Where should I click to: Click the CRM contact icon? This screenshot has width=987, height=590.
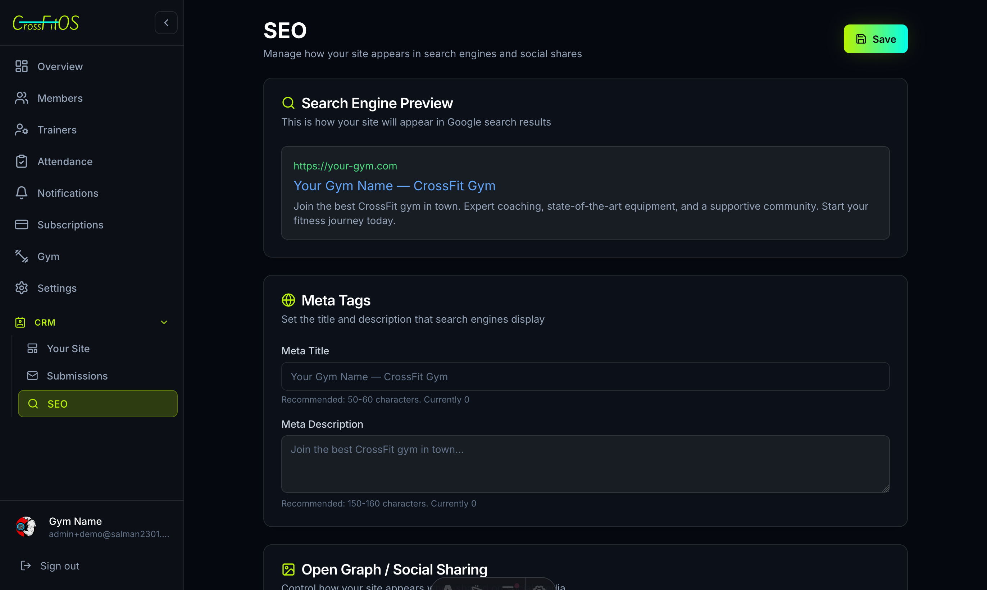tap(20, 322)
